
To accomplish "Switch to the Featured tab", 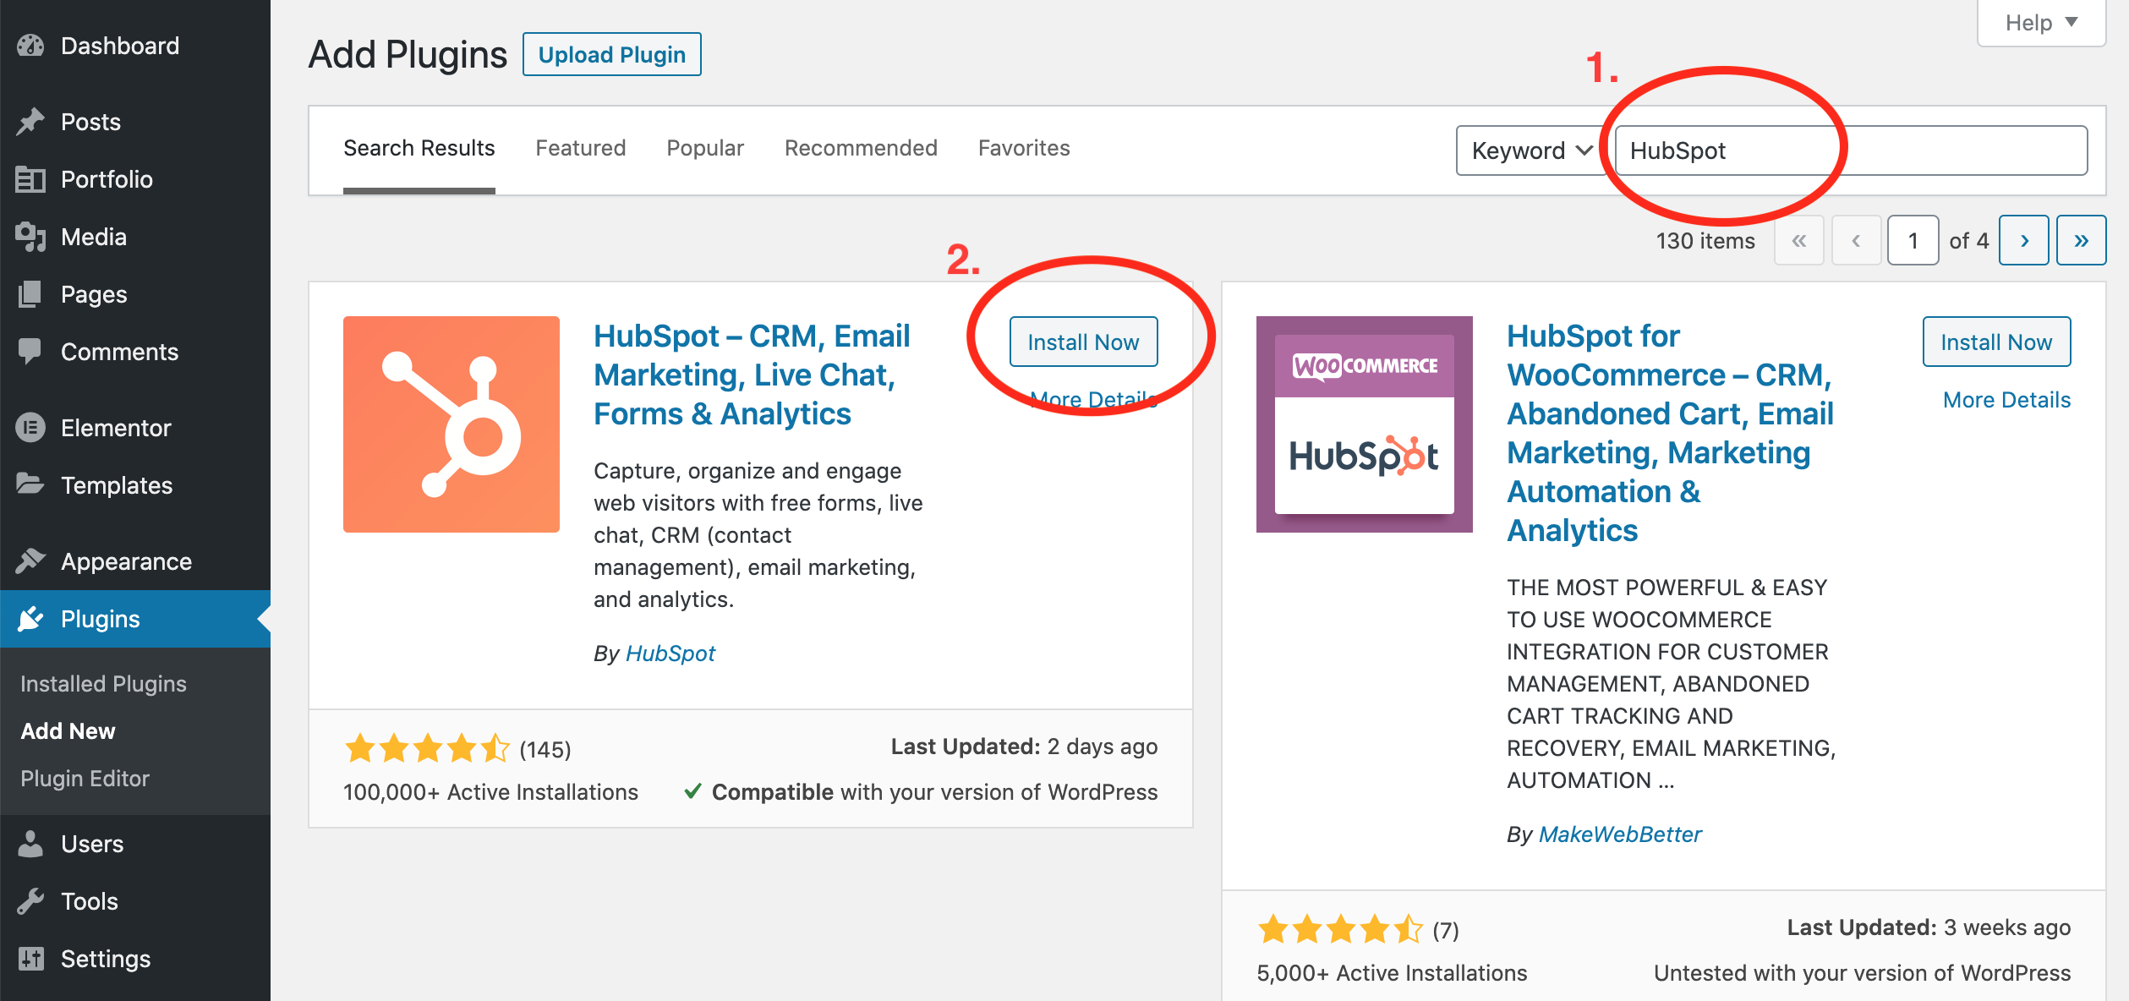I will coord(580,148).
